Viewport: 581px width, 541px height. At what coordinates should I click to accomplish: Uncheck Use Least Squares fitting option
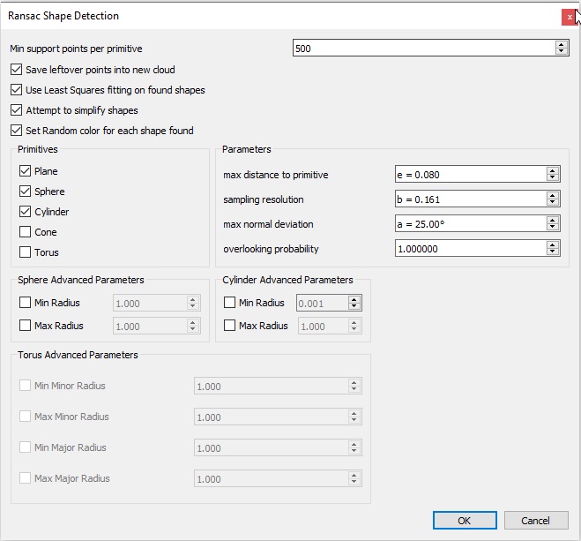(x=17, y=90)
